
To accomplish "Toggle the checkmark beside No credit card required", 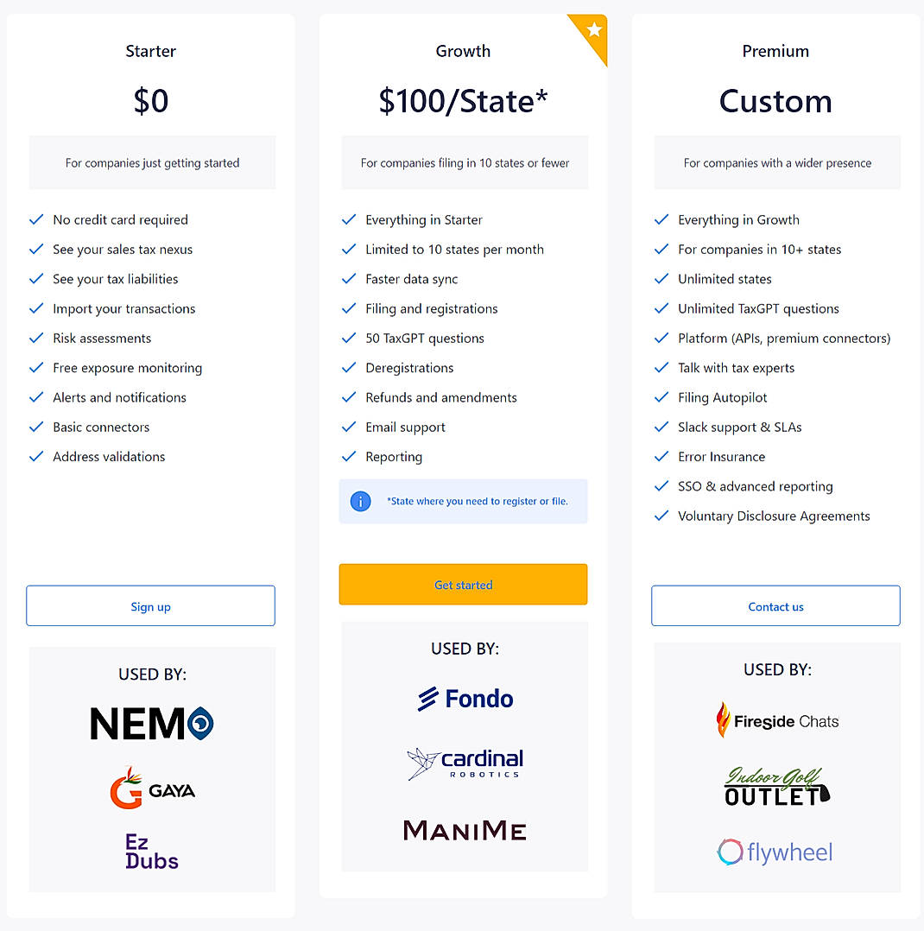I will coord(36,219).
